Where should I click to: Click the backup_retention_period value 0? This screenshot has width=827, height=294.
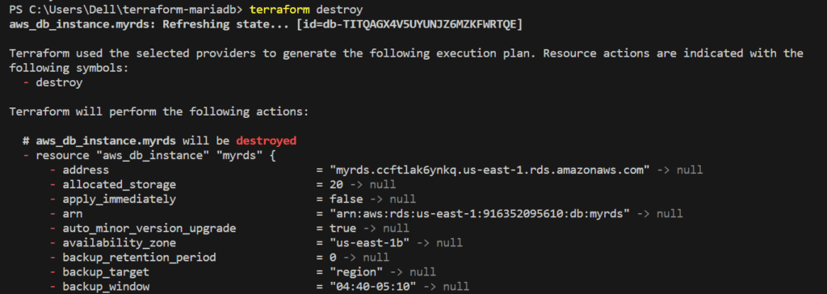click(x=333, y=258)
